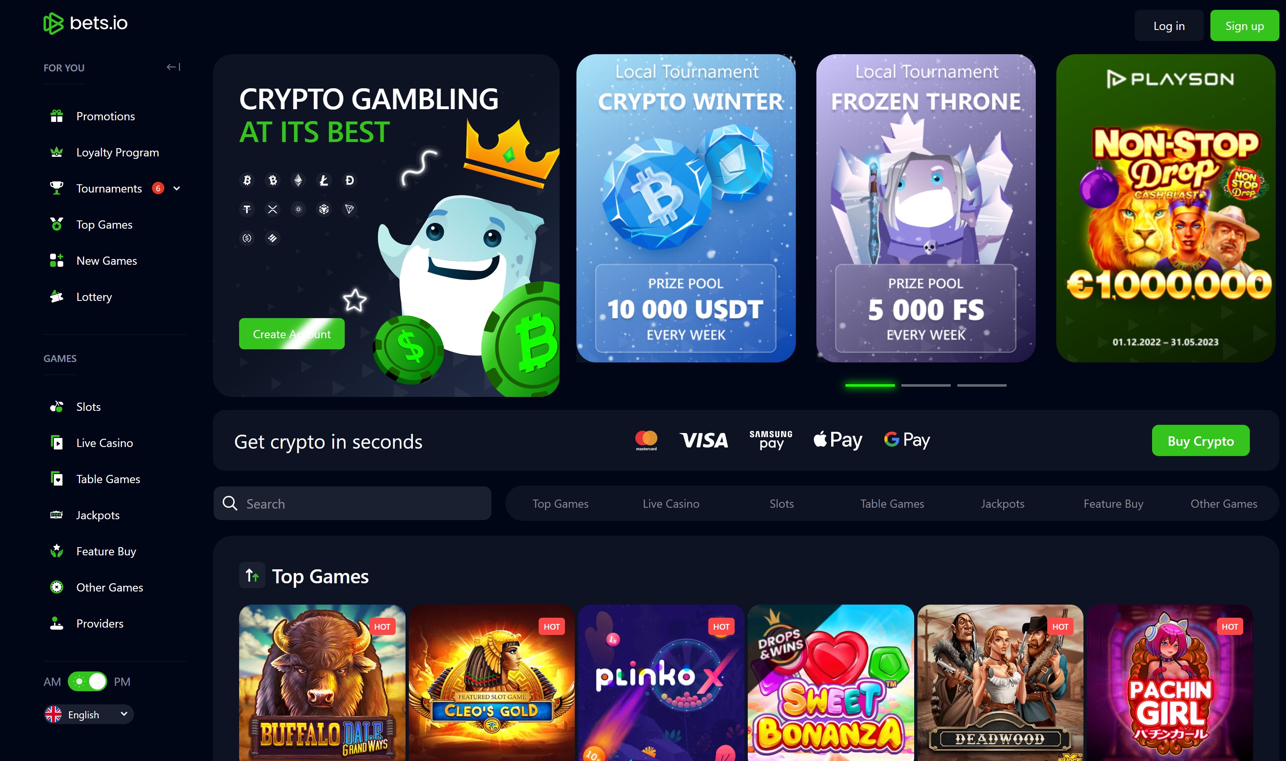This screenshot has width=1286, height=761.
Task: Click the bets.io logo icon
Action: pos(53,23)
